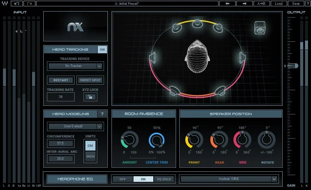
Task: Click the Tracking Rate value field
Action: coord(61,97)
